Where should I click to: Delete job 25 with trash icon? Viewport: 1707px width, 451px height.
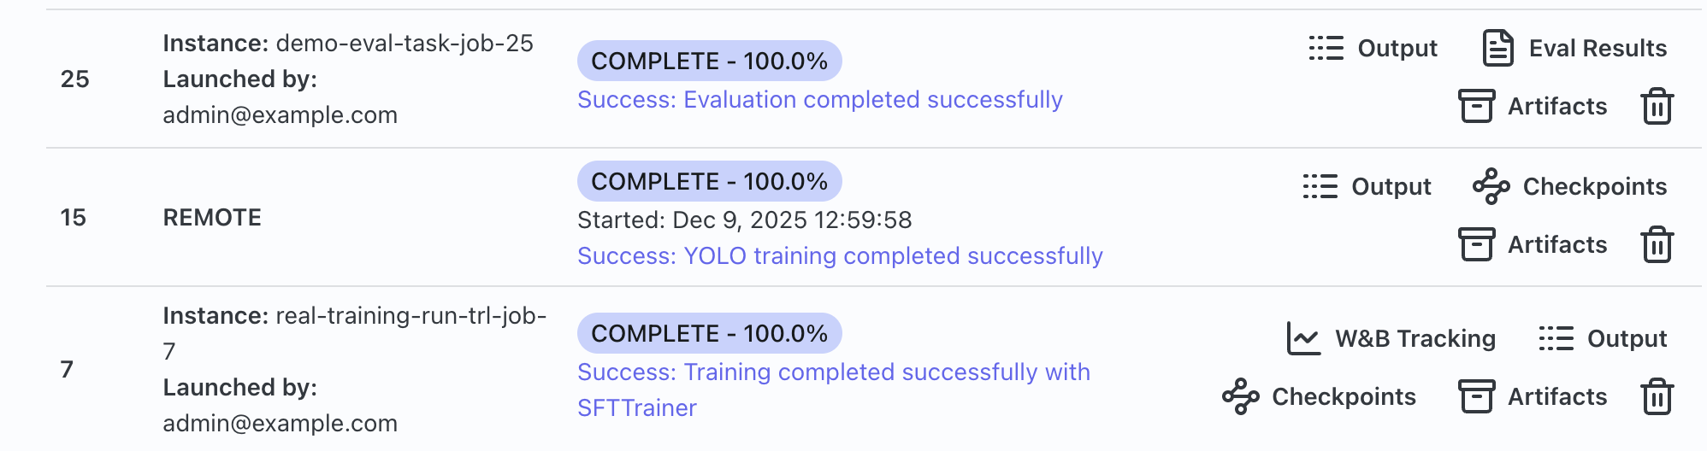pyautogui.click(x=1657, y=107)
